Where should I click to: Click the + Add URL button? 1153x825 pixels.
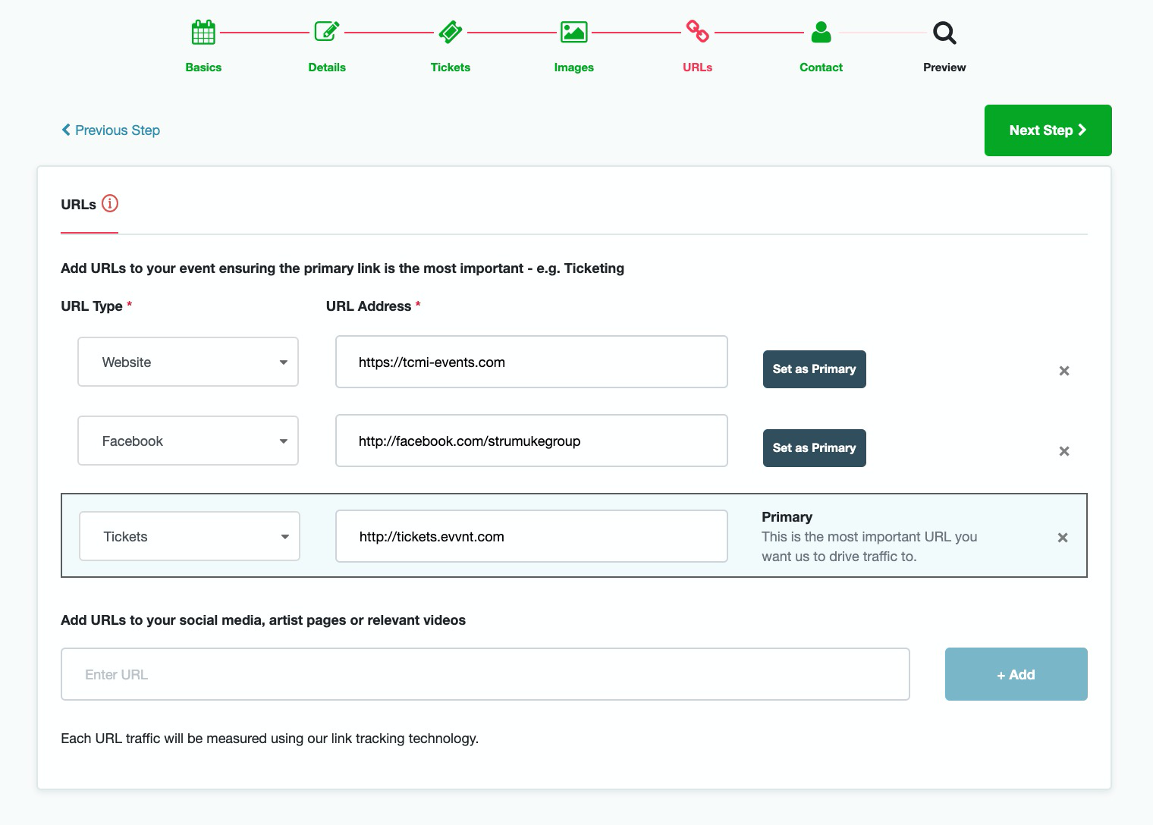pyautogui.click(x=1016, y=674)
